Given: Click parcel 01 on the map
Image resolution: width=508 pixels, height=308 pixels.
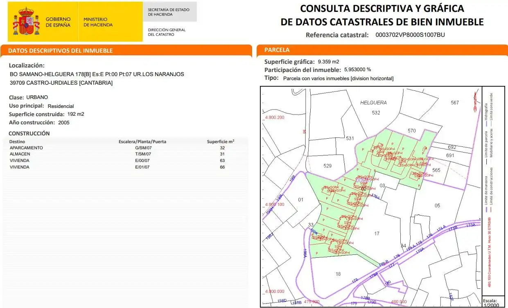Looking at the screenshot, I should coord(301,200).
